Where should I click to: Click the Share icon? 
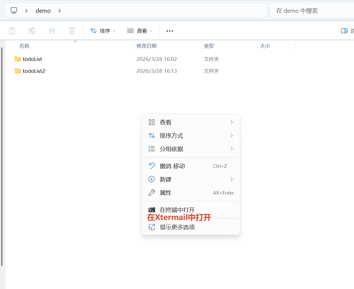point(52,31)
